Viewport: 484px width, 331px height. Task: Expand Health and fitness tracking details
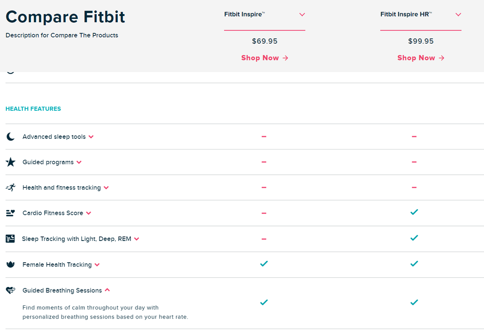pyautogui.click(x=106, y=188)
